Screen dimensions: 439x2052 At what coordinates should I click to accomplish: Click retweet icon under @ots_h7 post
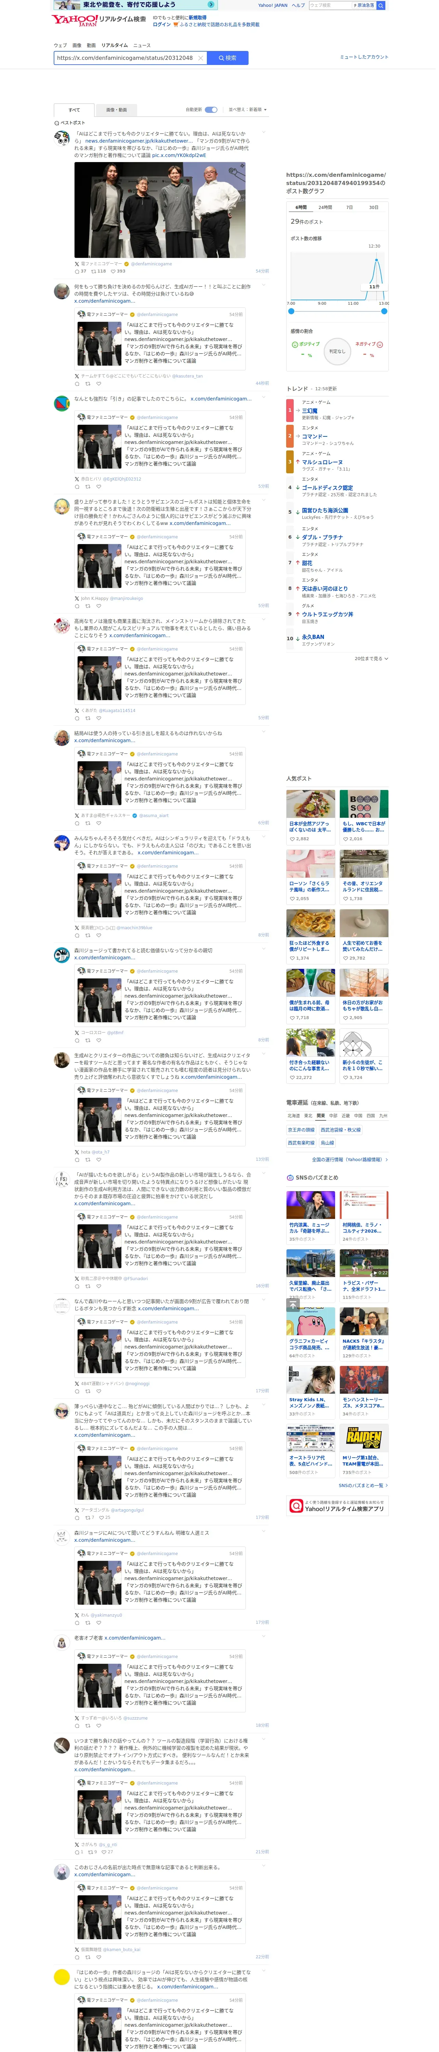pos(88,1159)
